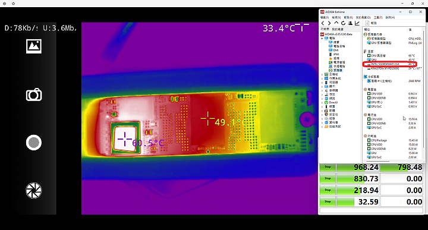Click Stop button beside 218.94

[328, 190]
